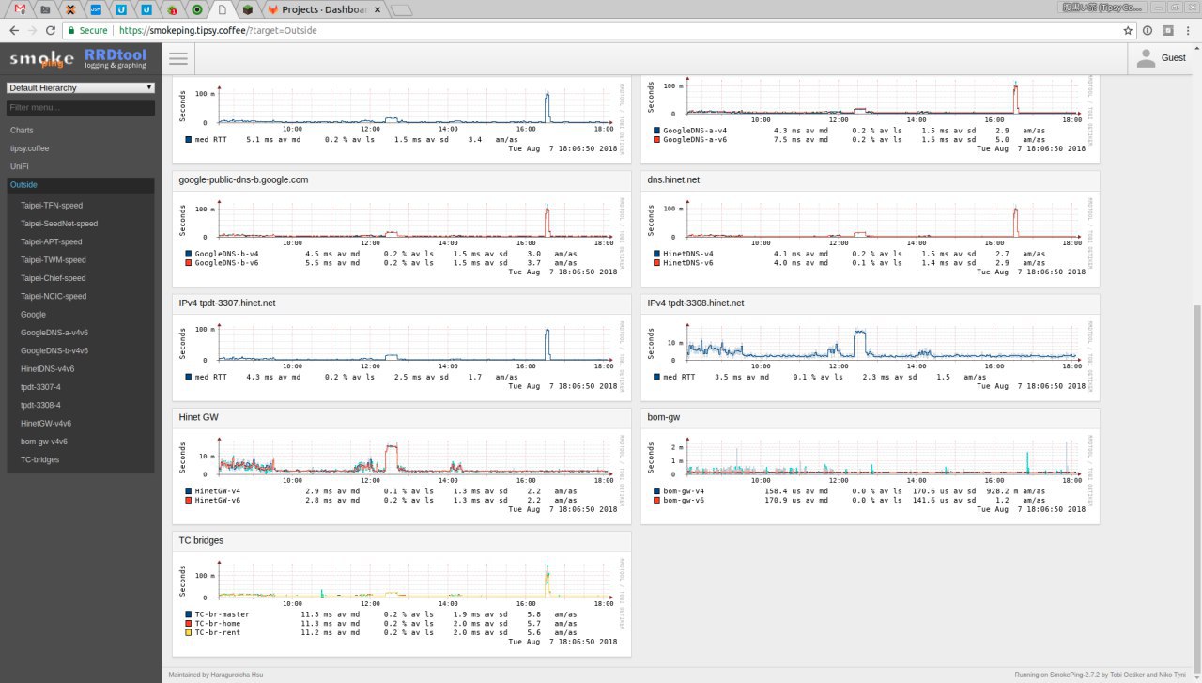Screen dimensions: 1202x683
Task: Open the Chrome three-dot menu
Action: point(1189,30)
